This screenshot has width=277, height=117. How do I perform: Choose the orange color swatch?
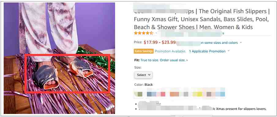coord(174,94)
